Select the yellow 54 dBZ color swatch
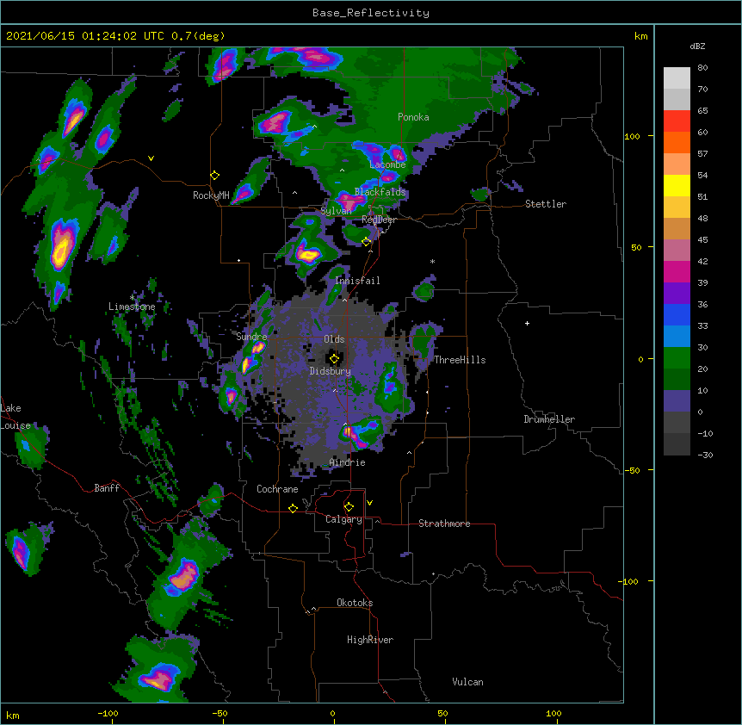 (677, 185)
